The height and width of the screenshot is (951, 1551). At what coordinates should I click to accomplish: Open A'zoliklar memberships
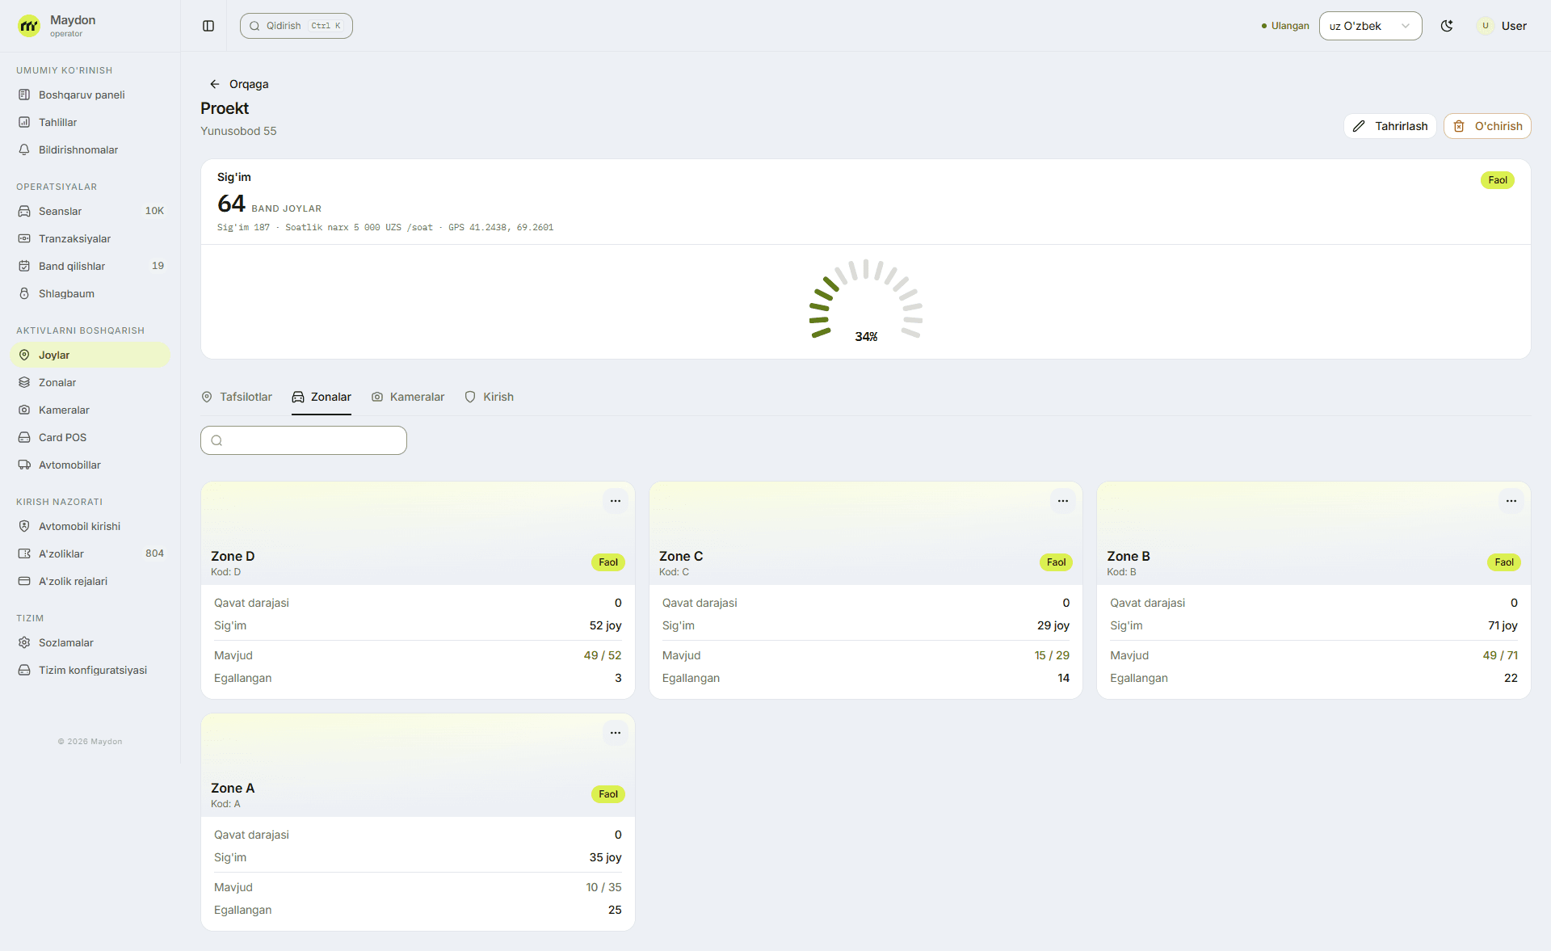pyautogui.click(x=90, y=553)
